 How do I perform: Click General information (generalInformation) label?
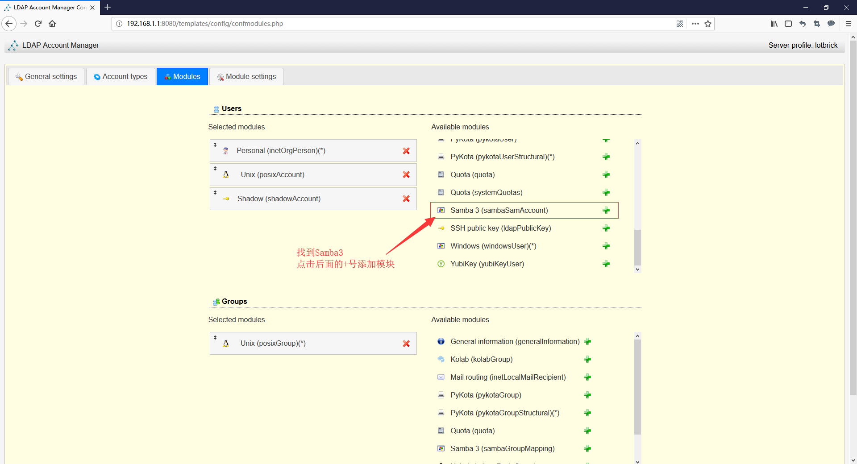(x=515, y=341)
